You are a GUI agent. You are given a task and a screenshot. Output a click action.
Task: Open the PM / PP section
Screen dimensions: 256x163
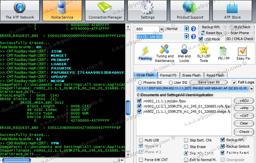(224, 53)
